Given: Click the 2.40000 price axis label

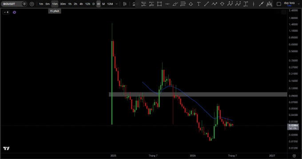Looking at the screenshot, I should 293,11.
